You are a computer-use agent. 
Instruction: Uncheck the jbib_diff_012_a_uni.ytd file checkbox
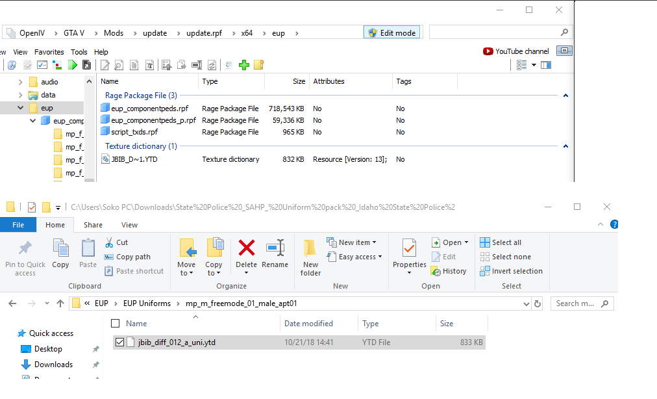(x=119, y=342)
